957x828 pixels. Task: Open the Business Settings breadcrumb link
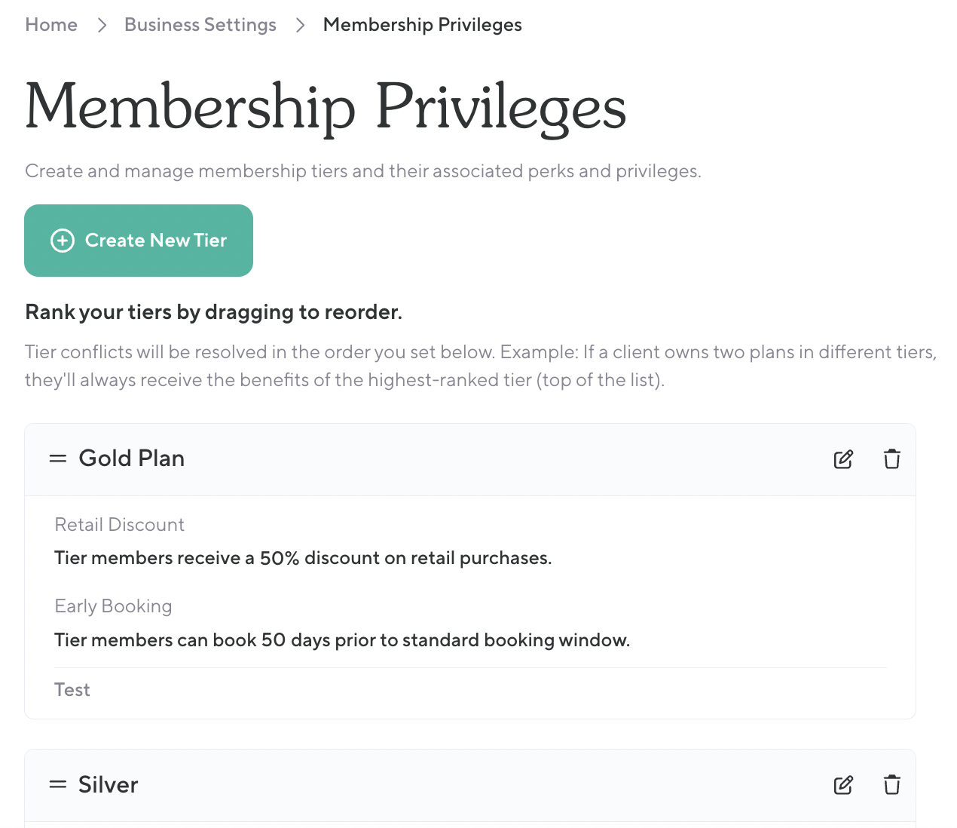pos(200,25)
